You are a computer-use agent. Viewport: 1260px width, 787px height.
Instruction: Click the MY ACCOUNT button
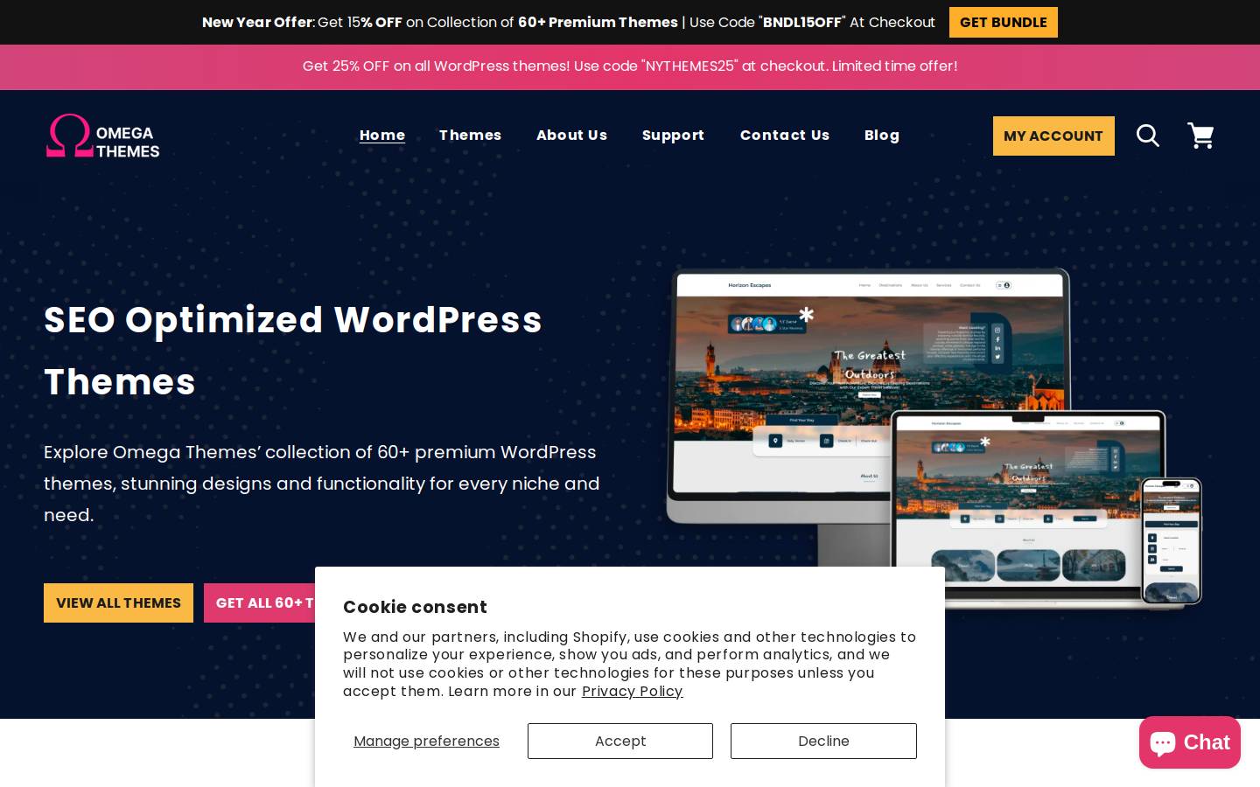tap(1053, 136)
